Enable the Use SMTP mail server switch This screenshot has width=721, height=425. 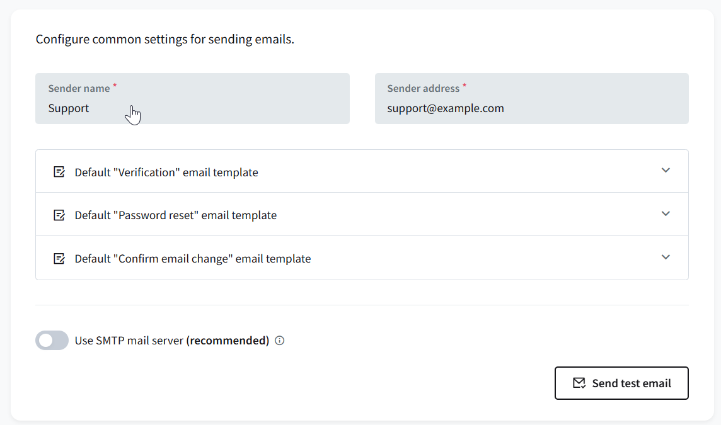click(52, 341)
